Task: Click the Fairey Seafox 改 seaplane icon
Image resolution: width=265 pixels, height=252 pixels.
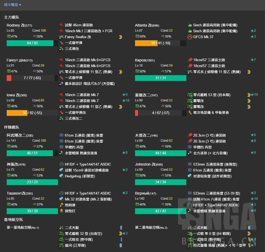Action: click(62, 37)
